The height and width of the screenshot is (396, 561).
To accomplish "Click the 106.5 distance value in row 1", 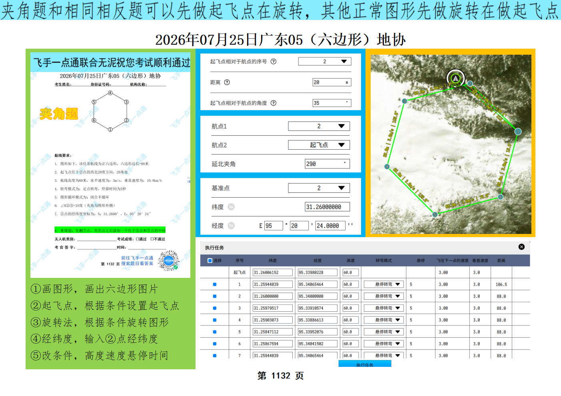I will (x=501, y=285).
